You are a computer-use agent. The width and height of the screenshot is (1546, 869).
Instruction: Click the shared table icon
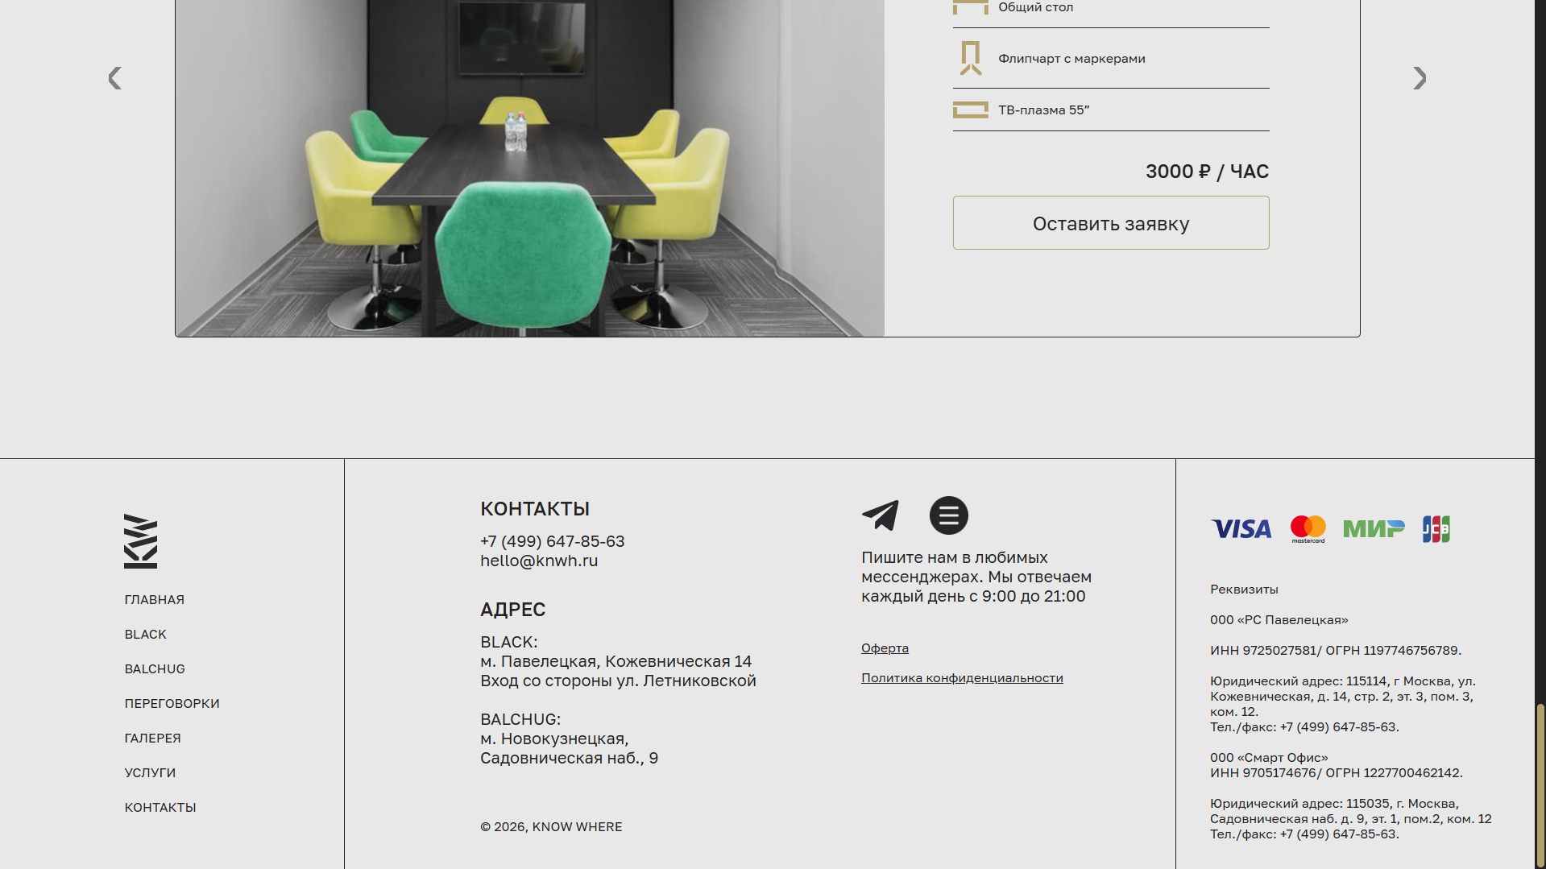[x=971, y=7]
